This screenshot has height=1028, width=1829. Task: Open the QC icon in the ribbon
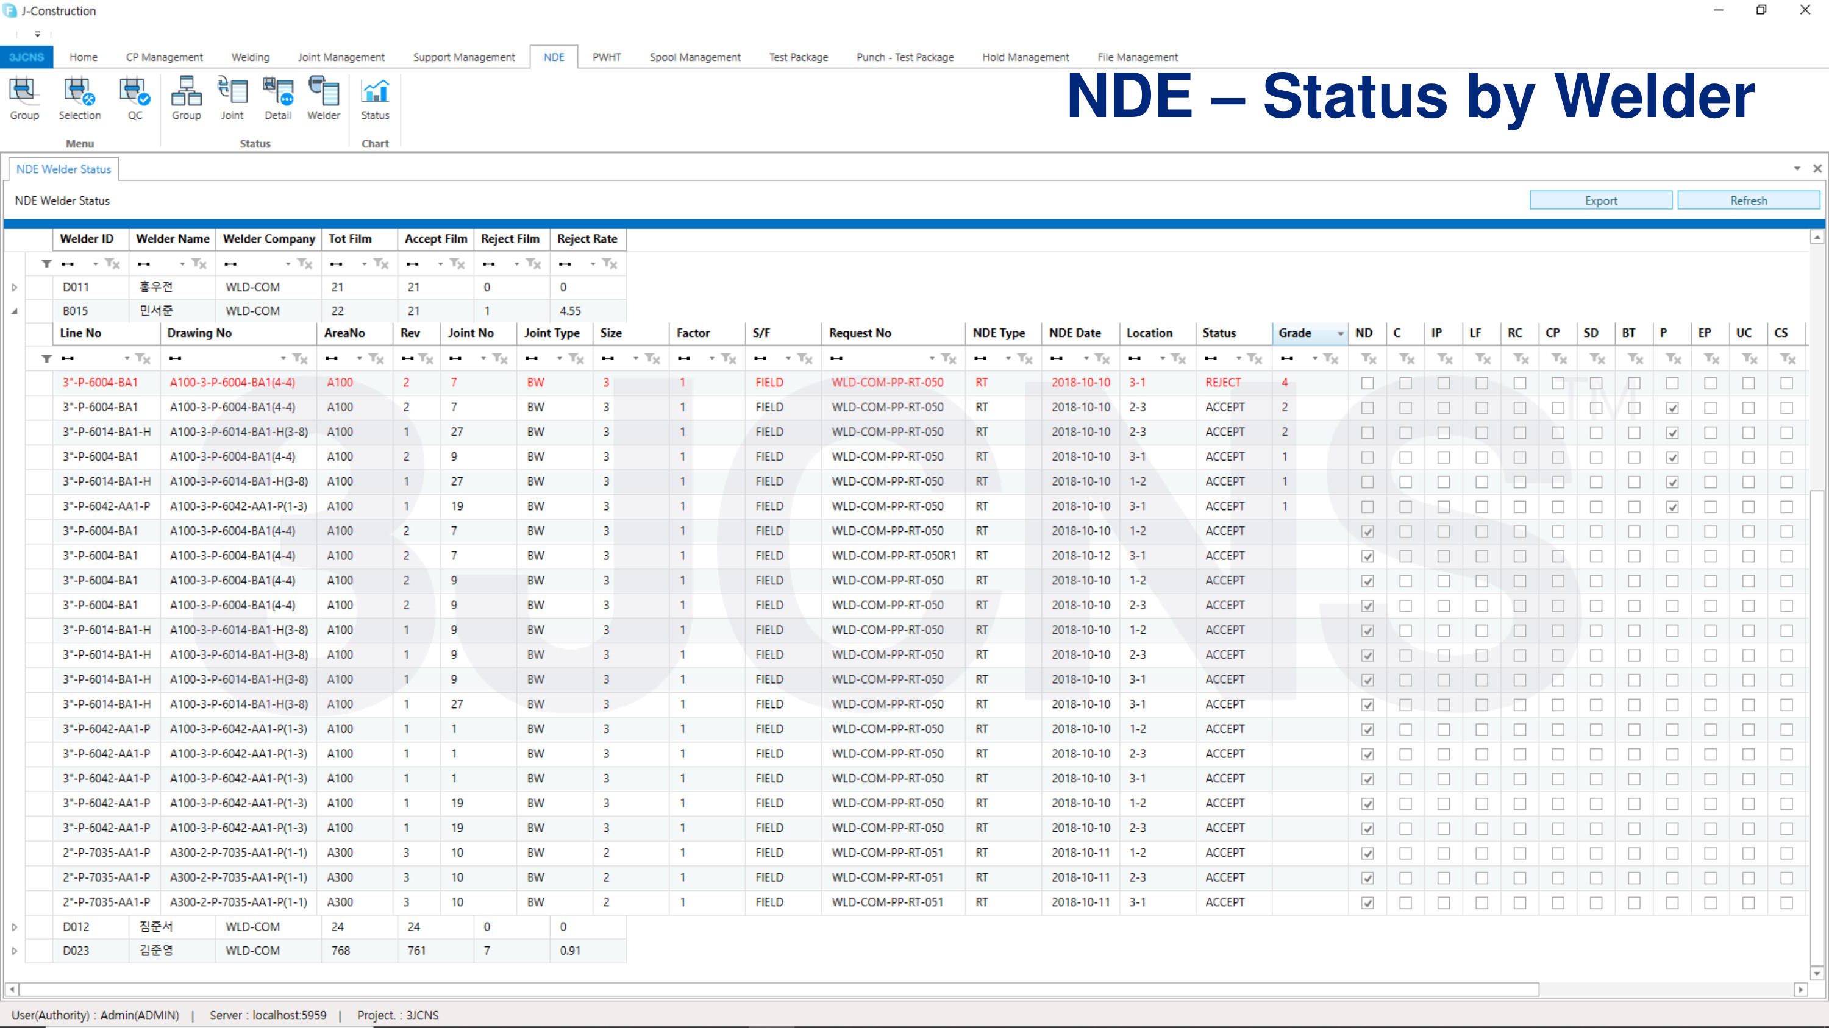click(x=134, y=99)
